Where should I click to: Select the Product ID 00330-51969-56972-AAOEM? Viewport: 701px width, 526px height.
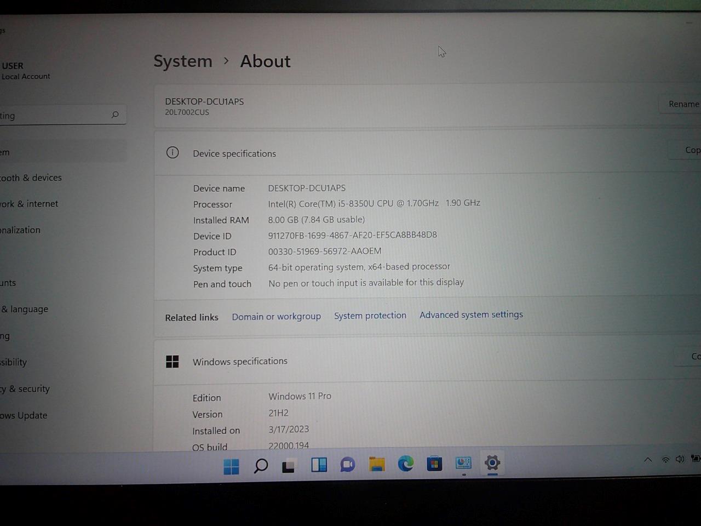point(325,251)
